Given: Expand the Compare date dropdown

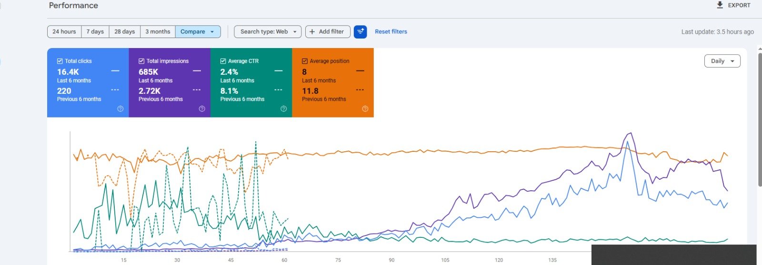Looking at the screenshot, I should pyautogui.click(x=198, y=32).
